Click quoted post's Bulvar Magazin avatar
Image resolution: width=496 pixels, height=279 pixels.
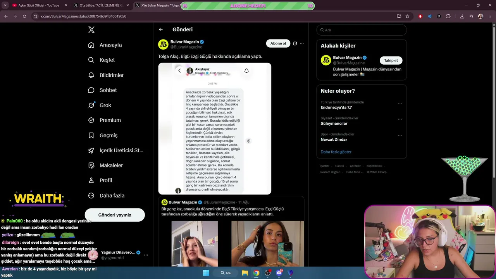[x=164, y=202]
